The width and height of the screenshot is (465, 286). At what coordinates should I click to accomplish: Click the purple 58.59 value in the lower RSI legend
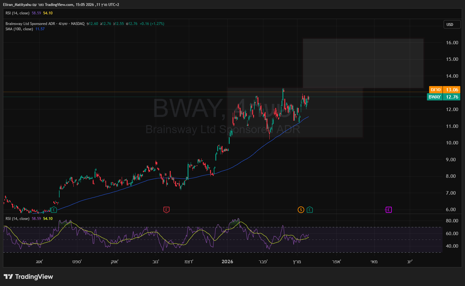pyautogui.click(x=36, y=219)
